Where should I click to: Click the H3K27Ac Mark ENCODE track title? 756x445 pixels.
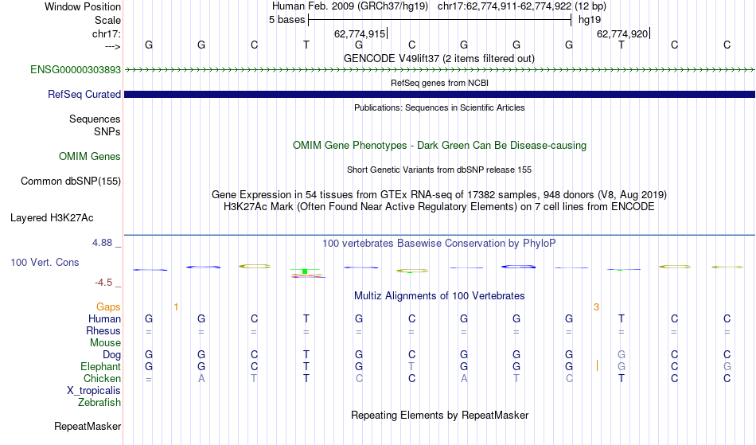pyautogui.click(x=439, y=207)
